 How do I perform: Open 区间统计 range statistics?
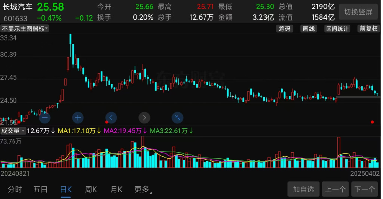point(337,28)
